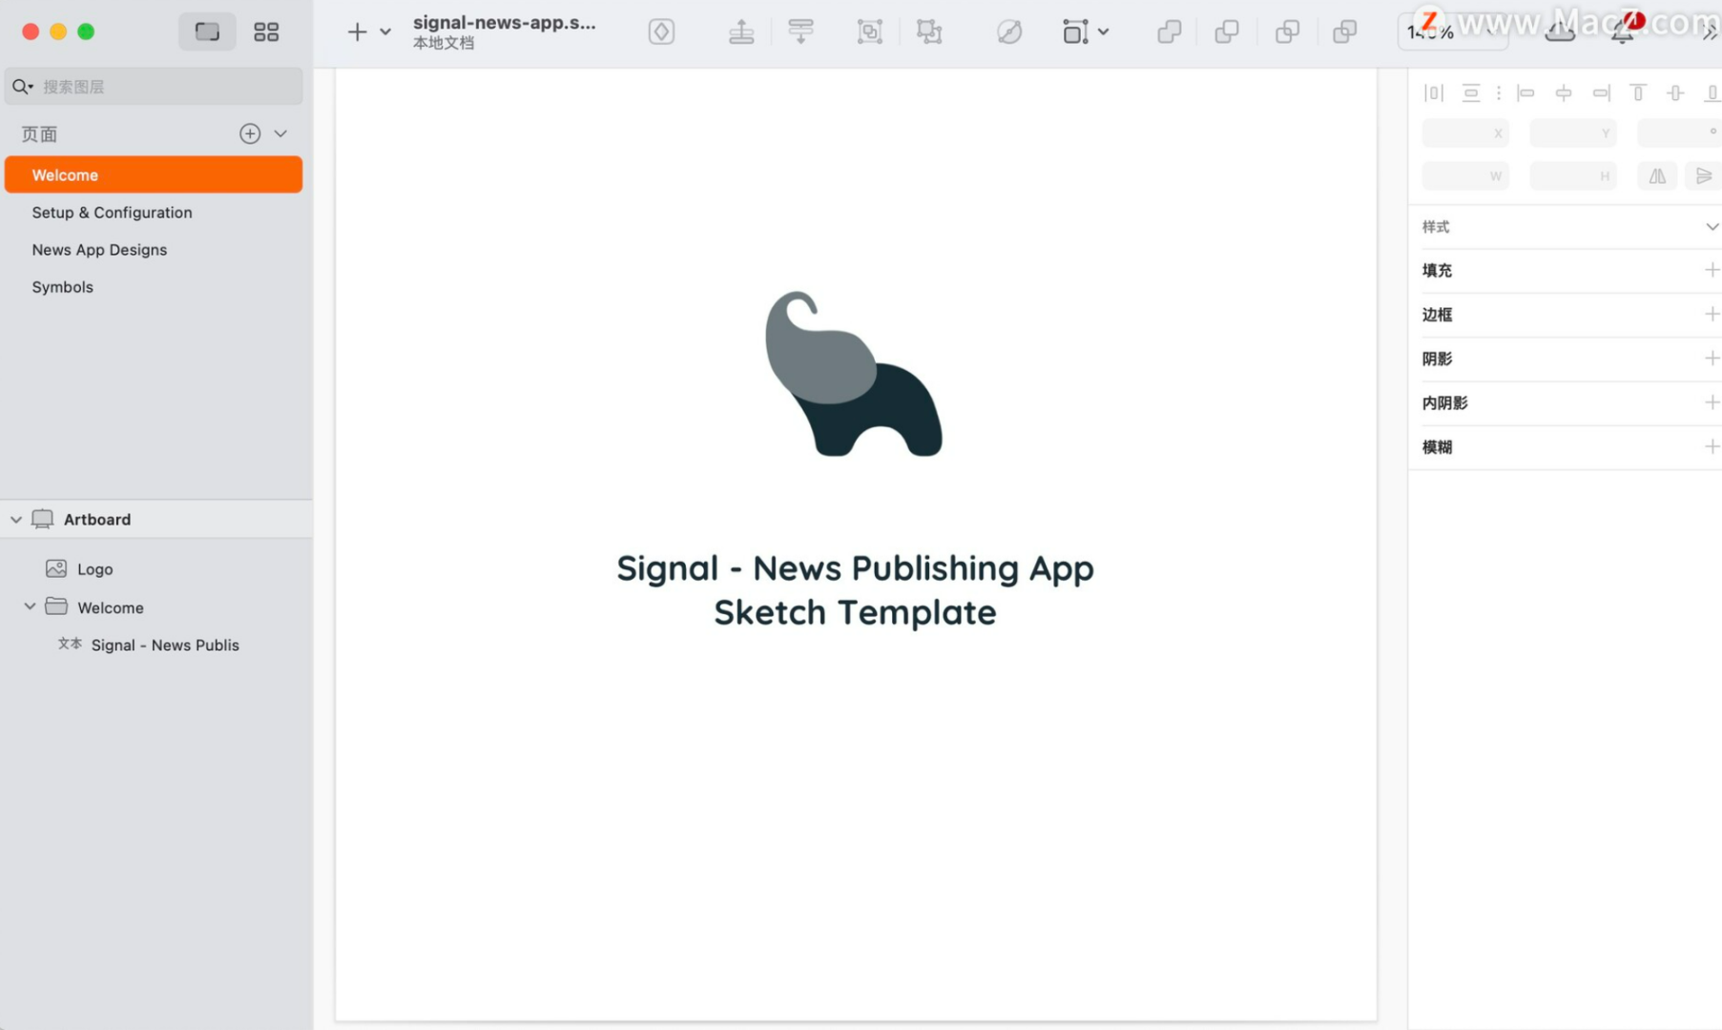This screenshot has width=1722, height=1030.
Task: Click the Align Vertical Middle icon
Action: click(x=1675, y=93)
